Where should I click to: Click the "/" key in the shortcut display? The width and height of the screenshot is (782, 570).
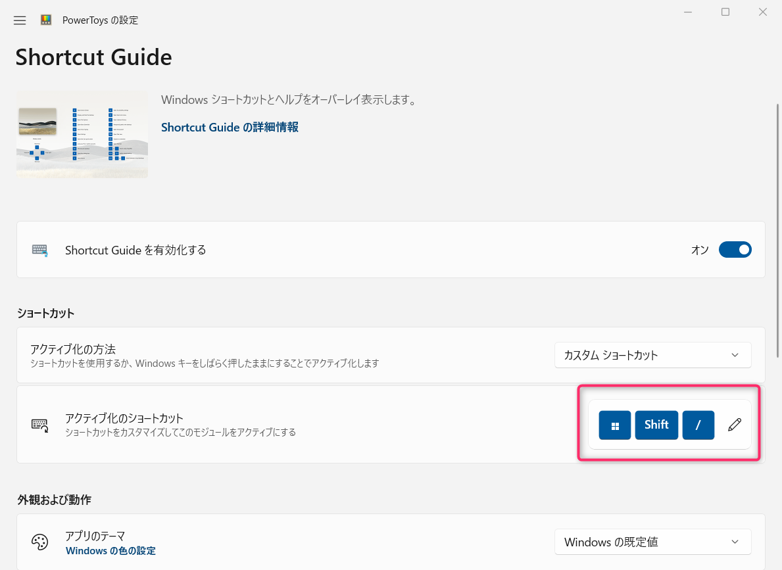(698, 425)
